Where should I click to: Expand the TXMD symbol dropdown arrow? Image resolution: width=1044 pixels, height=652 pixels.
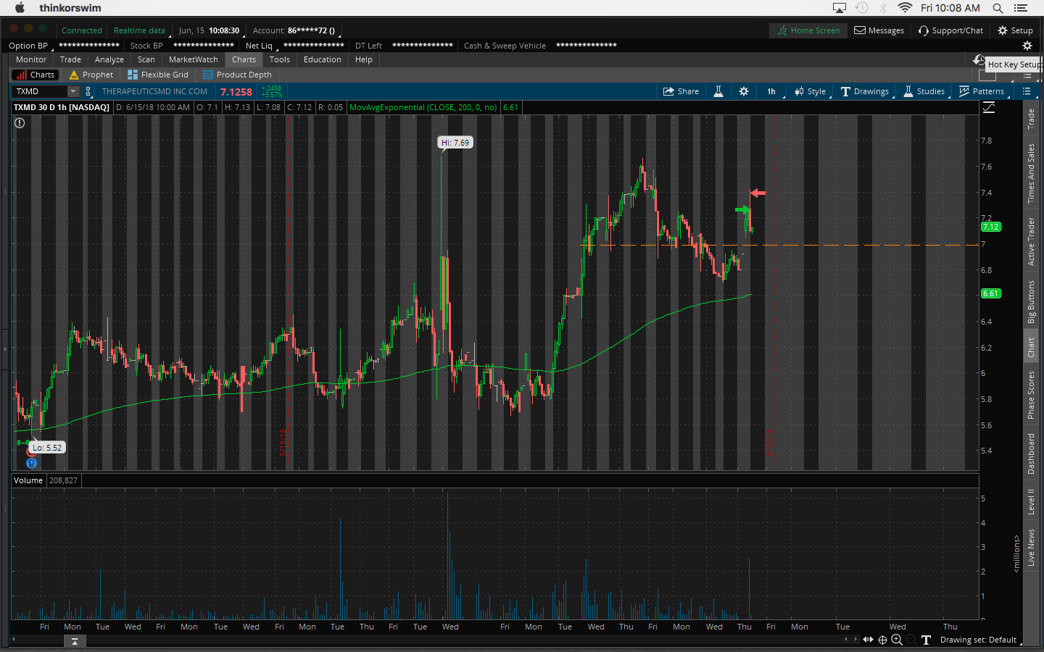[73, 91]
